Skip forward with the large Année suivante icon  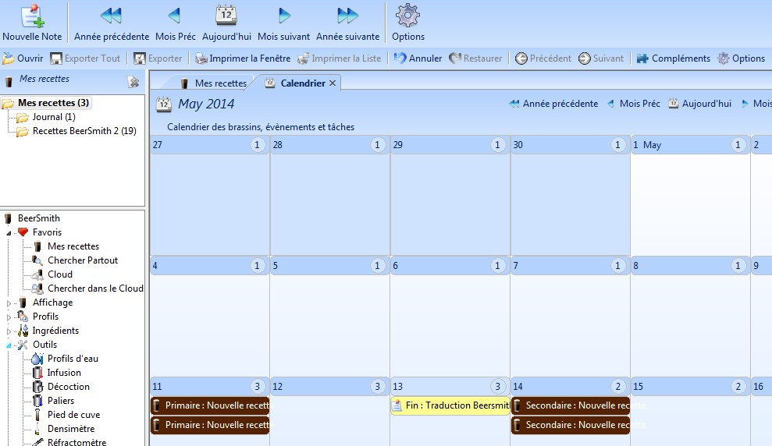tap(347, 16)
